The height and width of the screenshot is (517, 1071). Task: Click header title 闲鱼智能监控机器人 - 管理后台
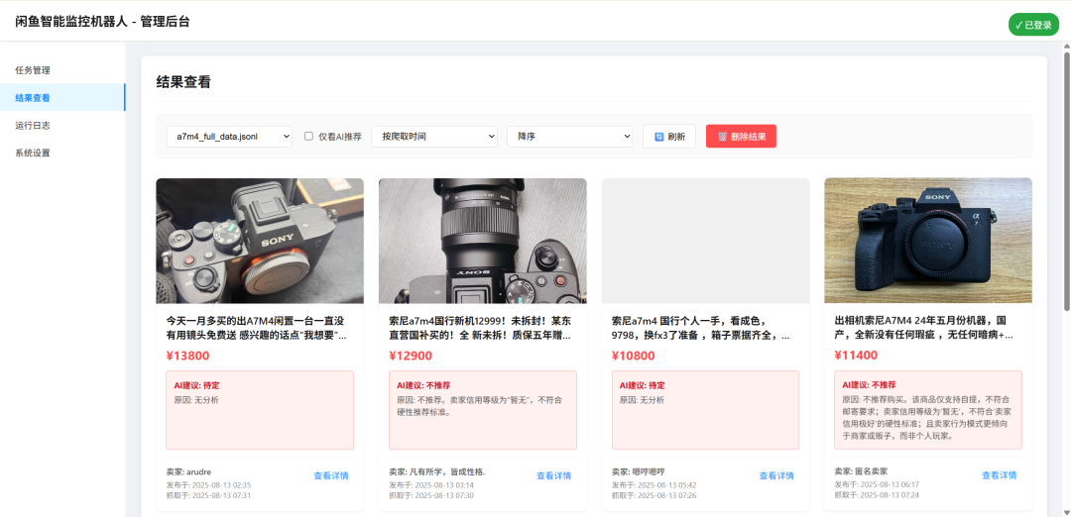tap(102, 22)
